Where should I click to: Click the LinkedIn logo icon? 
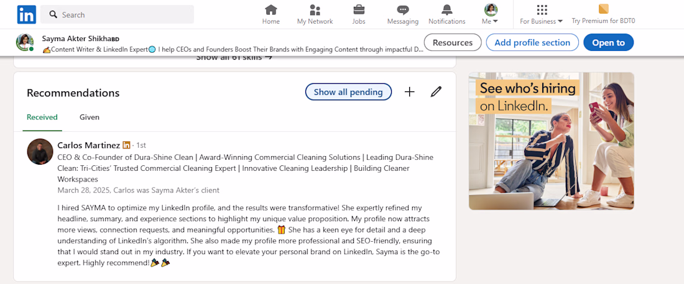pyautogui.click(x=26, y=14)
